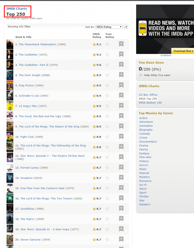Open the Sort by IMDb Rating dropdown
The height and width of the screenshot is (248, 194).
109,27
